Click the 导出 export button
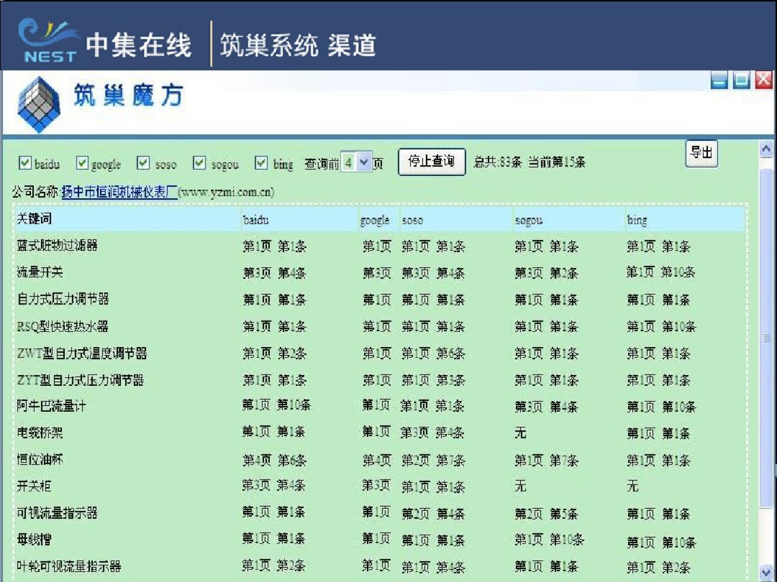Screen dimensions: 777x582 [x=701, y=154]
